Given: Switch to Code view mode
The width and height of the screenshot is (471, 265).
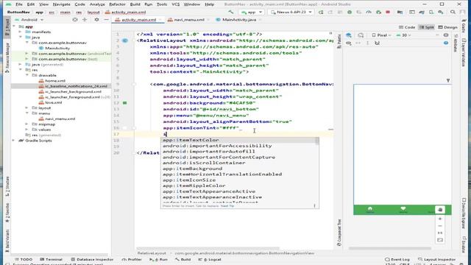Looking at the screenshot, I should coord(407,27).
